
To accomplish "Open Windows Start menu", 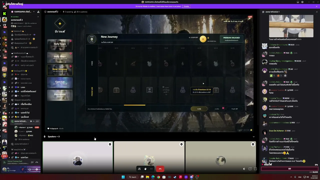I will (123, 177).
